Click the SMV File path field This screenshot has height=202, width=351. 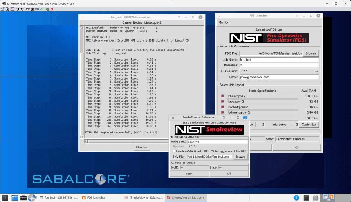(x=210, y=157)
